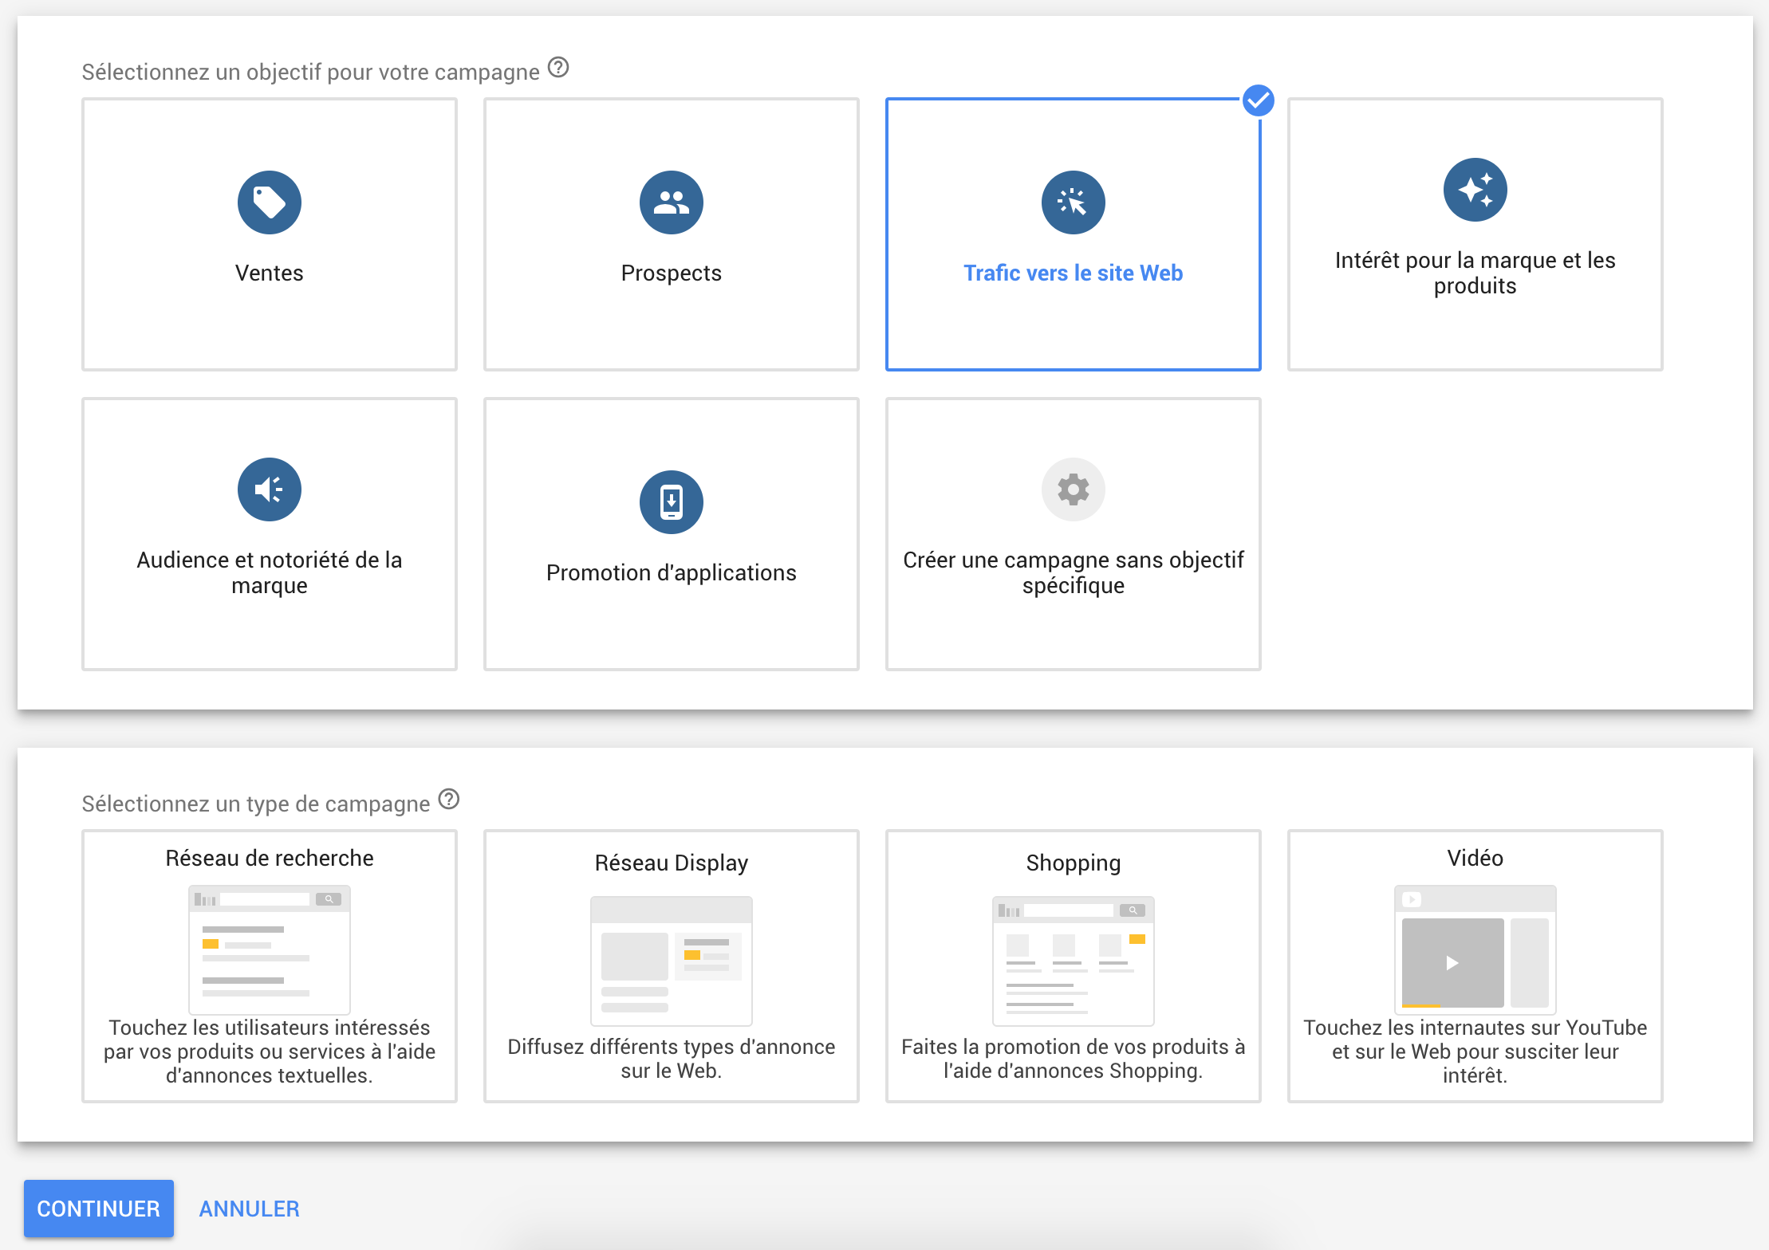Screen dimensions: 1769x1250
Task: Click the ANNULER link
Action: pos(249,1209)
